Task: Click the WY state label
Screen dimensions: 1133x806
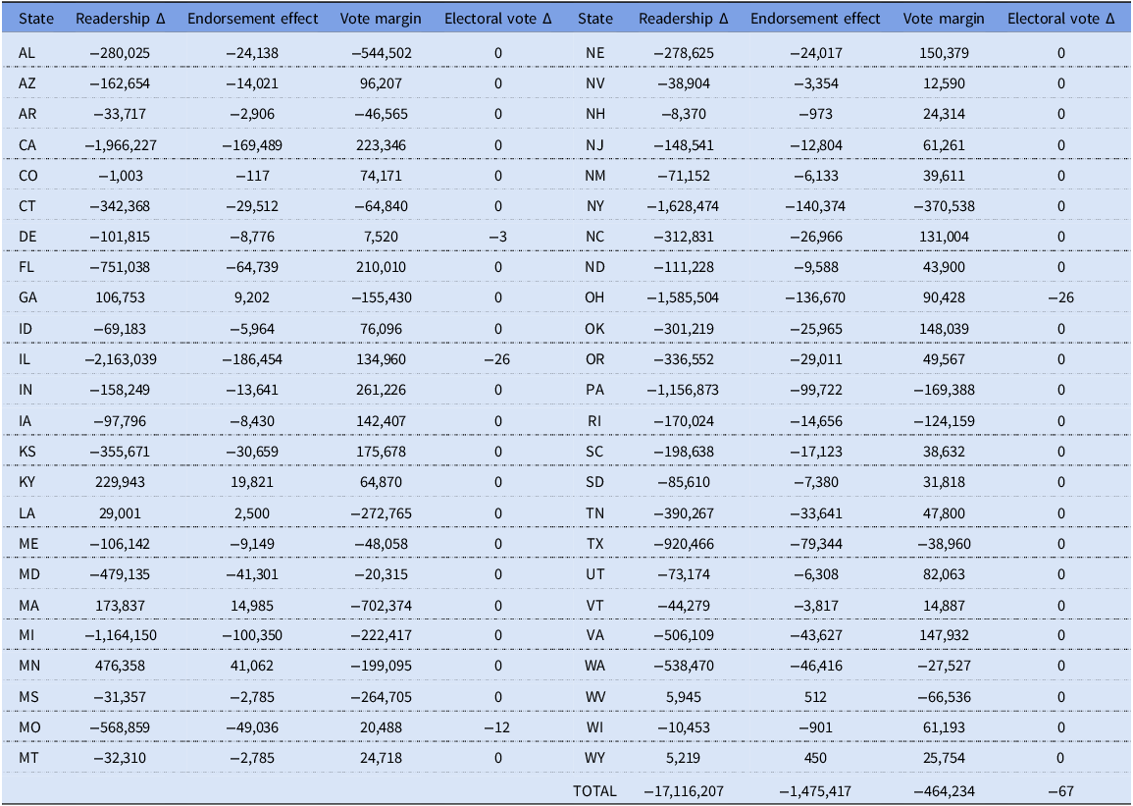Action: pyautogui.click(x=594, y=758)
